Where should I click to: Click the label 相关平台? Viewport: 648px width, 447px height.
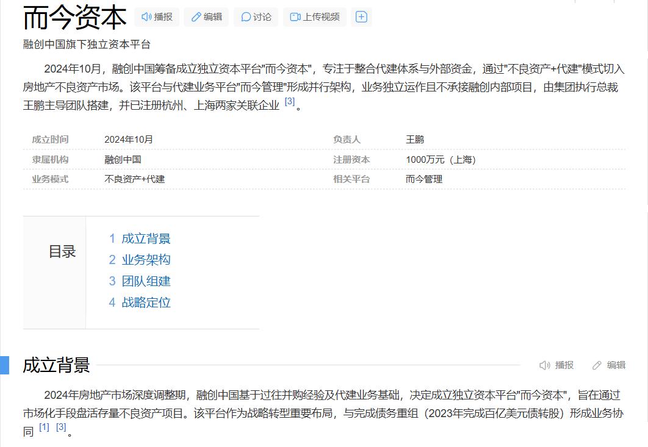(351, 179)
